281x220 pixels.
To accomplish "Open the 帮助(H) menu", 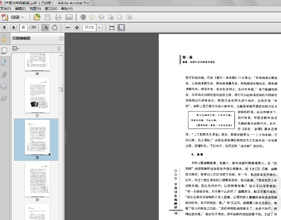I will coord(67,8).
